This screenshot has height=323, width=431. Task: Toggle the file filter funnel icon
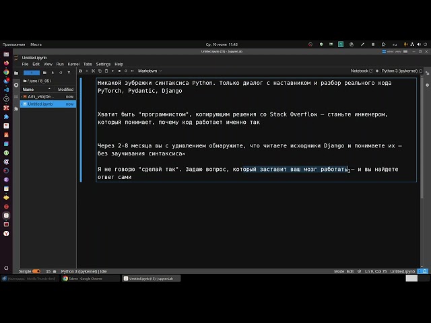click(x=69, y=73)
